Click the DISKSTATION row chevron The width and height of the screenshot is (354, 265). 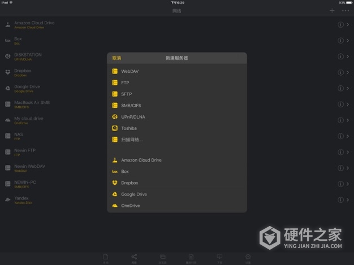point(348,57)
